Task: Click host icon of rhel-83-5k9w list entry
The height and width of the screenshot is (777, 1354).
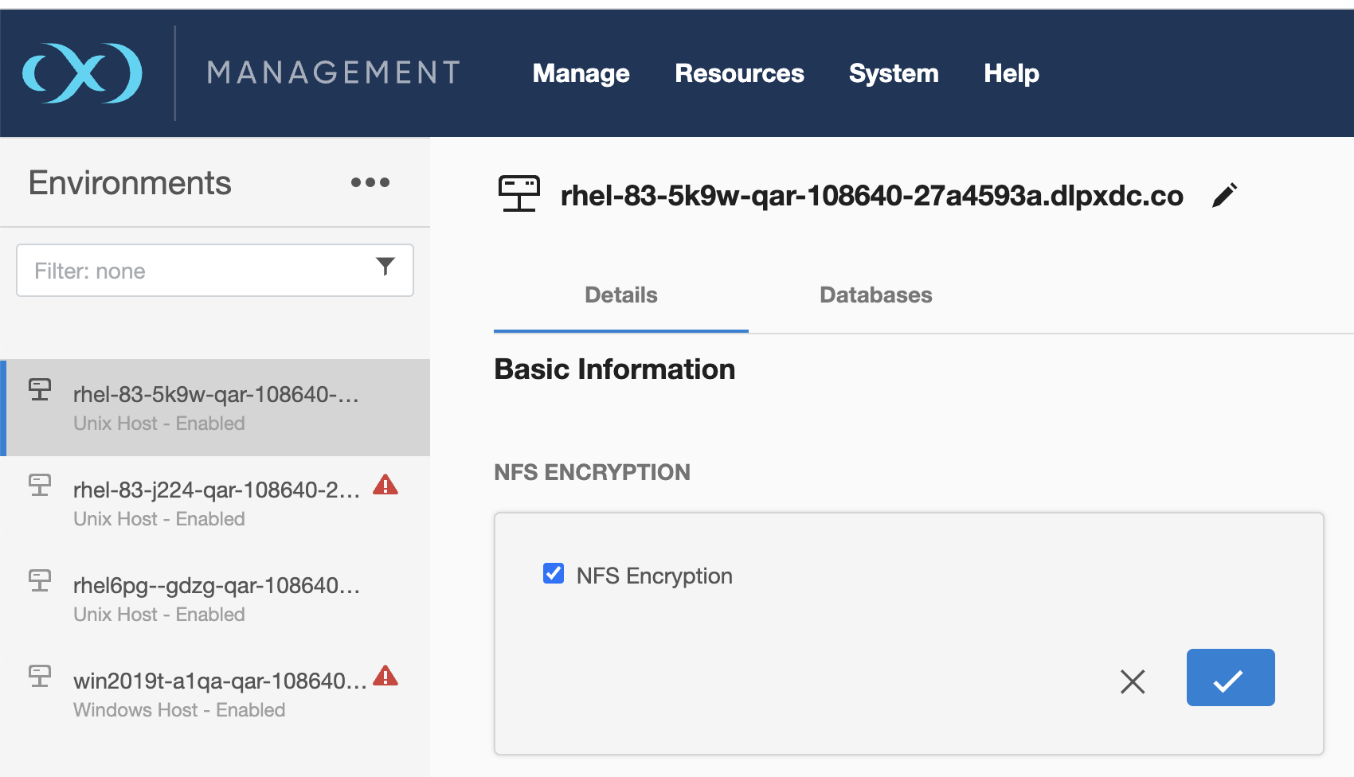Action: pyautogui.click(x=40, y=390)
